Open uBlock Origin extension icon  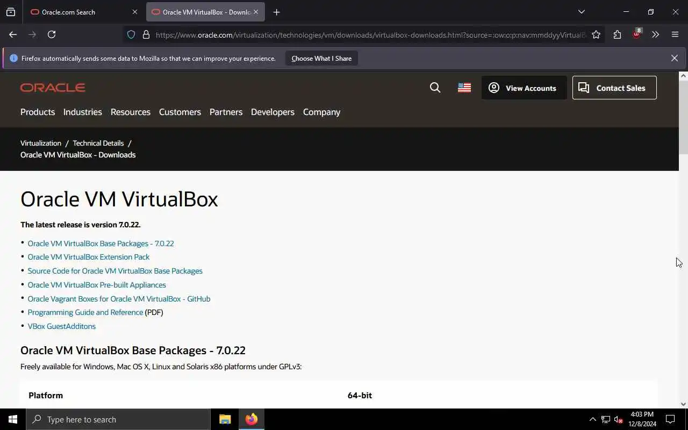pos(636,34)
